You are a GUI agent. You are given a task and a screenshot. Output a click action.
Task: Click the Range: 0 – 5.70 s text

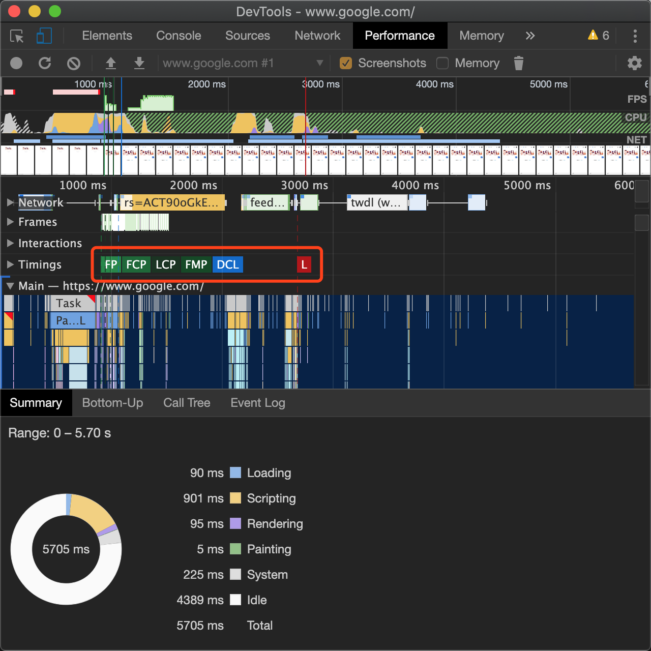click(60, 433)
